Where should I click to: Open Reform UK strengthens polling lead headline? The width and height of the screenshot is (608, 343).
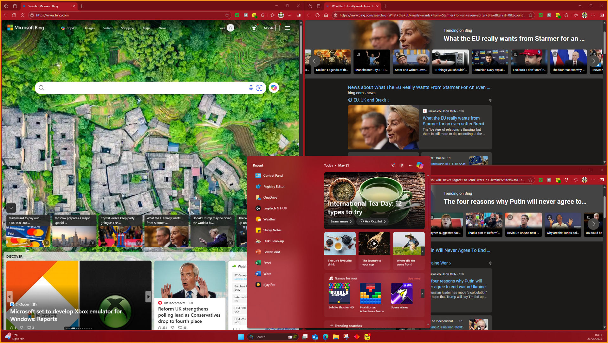[x=189, y=315]
